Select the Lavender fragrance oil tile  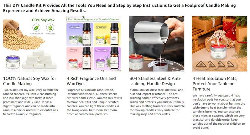107,59
